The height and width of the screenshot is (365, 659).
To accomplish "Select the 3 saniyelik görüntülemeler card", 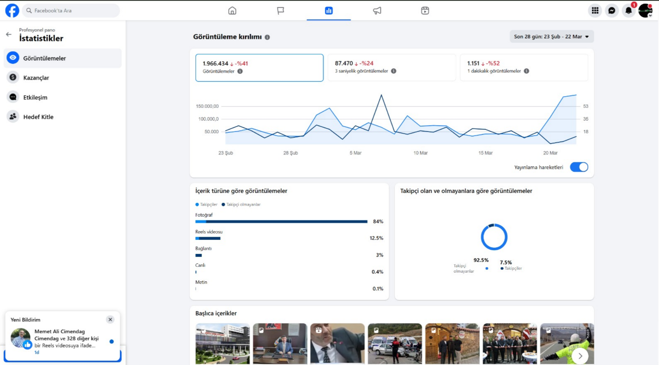I will (x=391, y=67).
